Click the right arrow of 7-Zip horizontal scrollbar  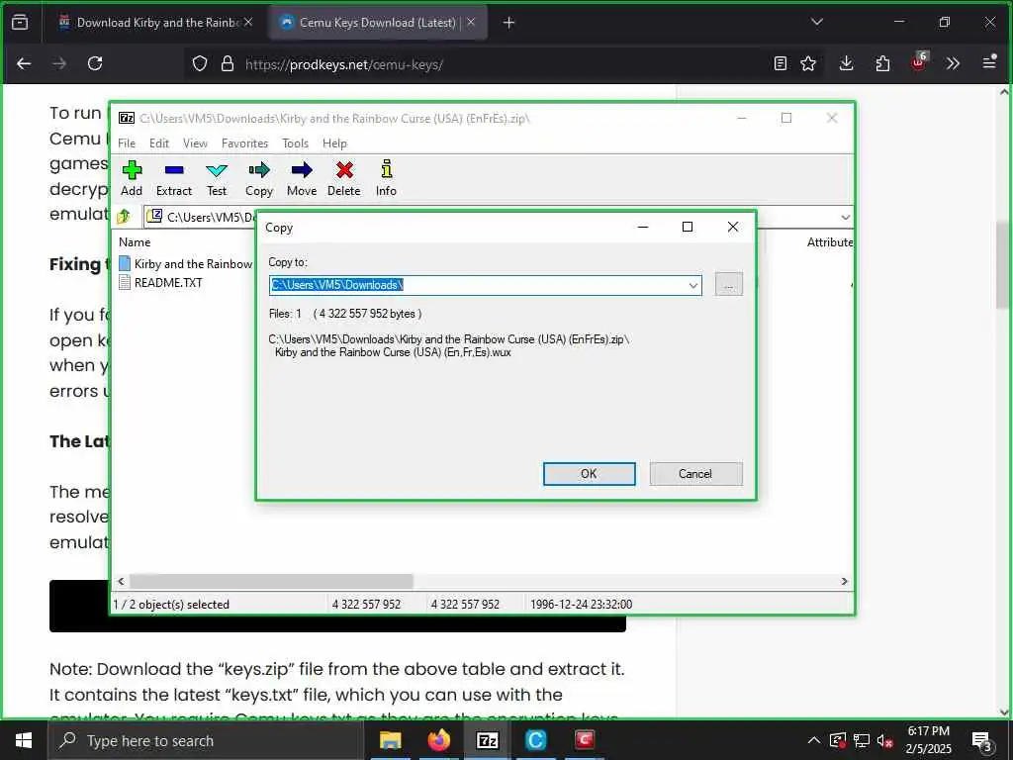845,582
